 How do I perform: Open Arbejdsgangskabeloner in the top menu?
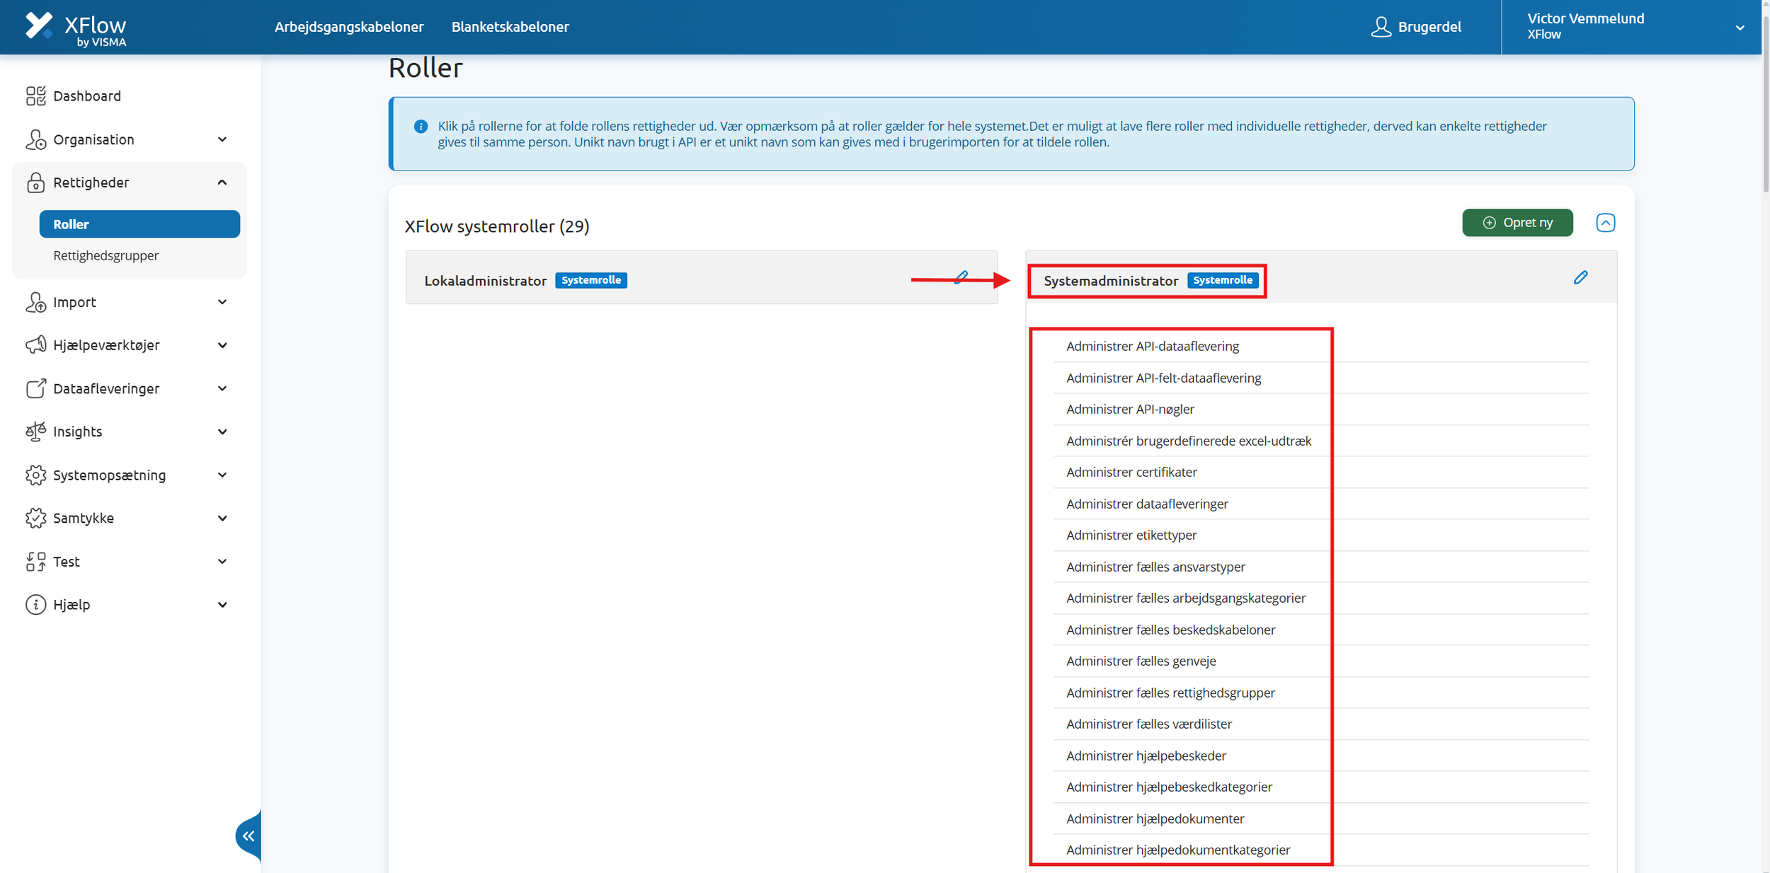(349, 27)
